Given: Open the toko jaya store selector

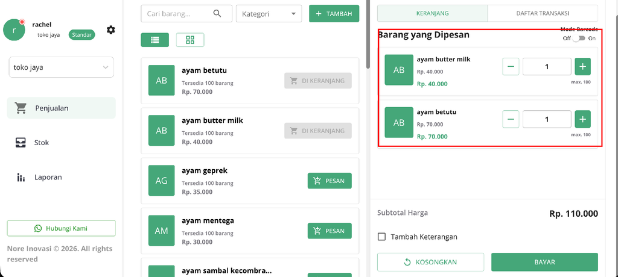Looking at the screenshot, I should (61, 67).
